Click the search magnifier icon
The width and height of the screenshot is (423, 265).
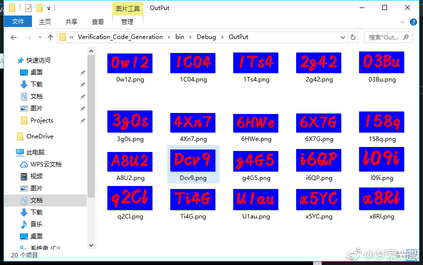pyautogui.click(x=406, y=37)
